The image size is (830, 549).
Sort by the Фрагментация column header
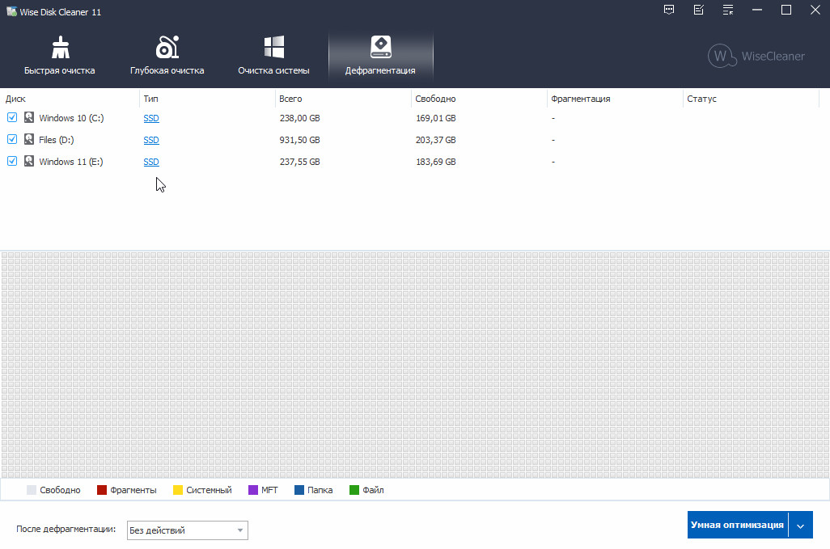pos(580,99)
